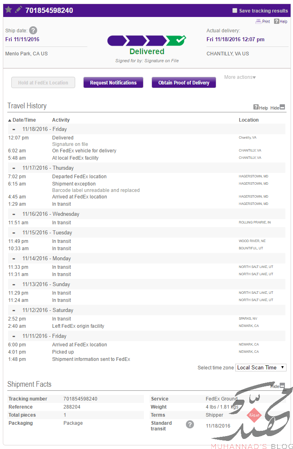Screen dimensions: 293x449
Task: Click Obtain Proof of Delivery button
Action: (x=183, y=82)
